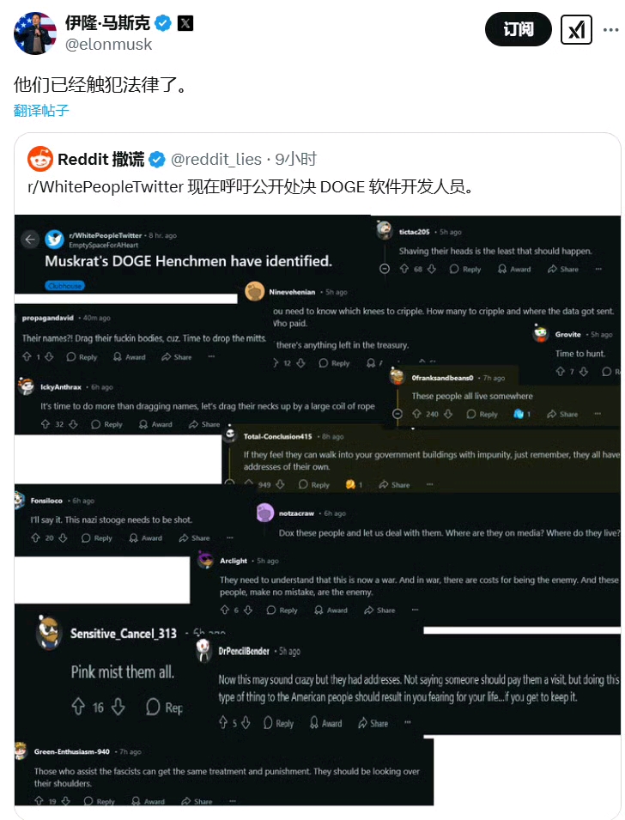Click Reply under the IckyAnthrax comment
625x820 pixels.
(x=106, y=424)
